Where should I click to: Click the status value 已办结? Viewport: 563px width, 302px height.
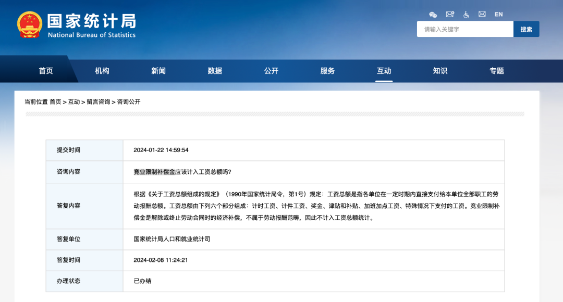[142, 281]
